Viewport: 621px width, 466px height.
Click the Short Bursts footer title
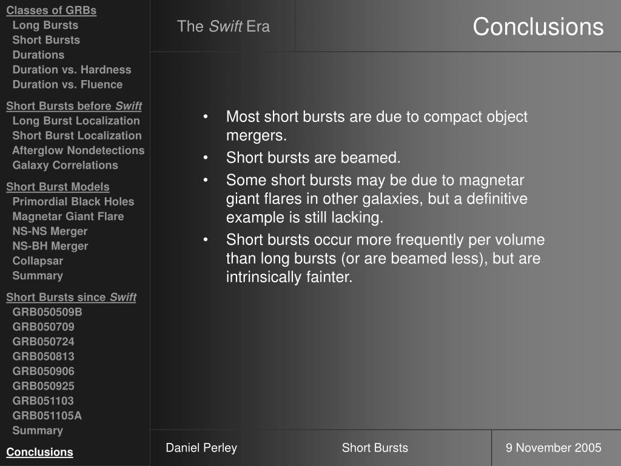point(375,448)
